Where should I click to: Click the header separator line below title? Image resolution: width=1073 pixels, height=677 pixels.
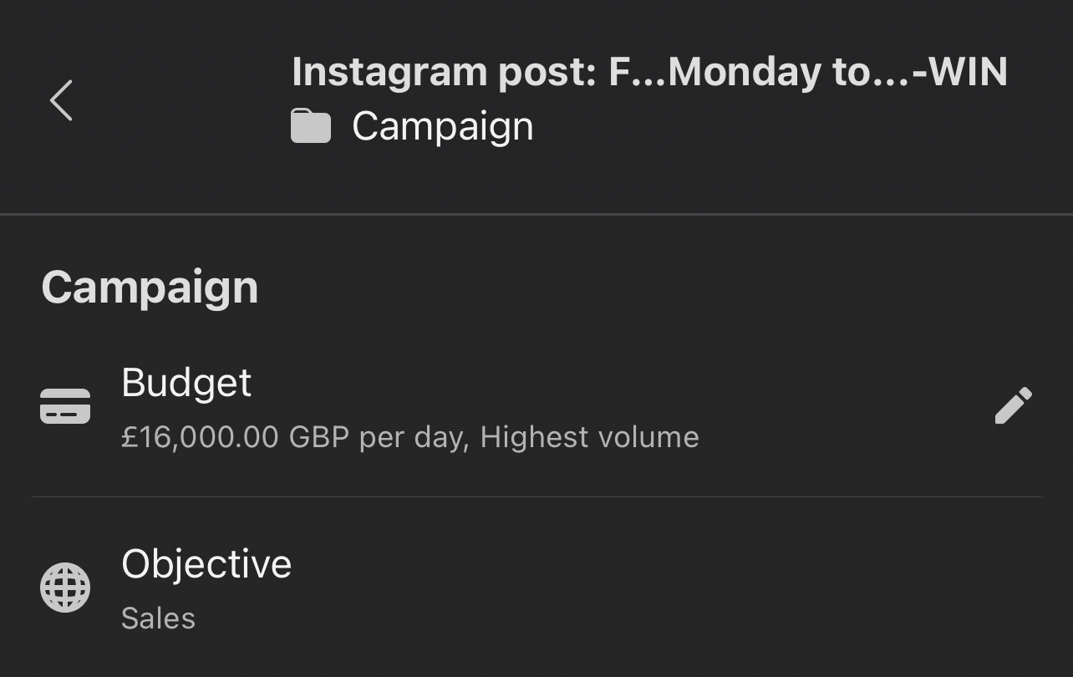coord(536,215)
